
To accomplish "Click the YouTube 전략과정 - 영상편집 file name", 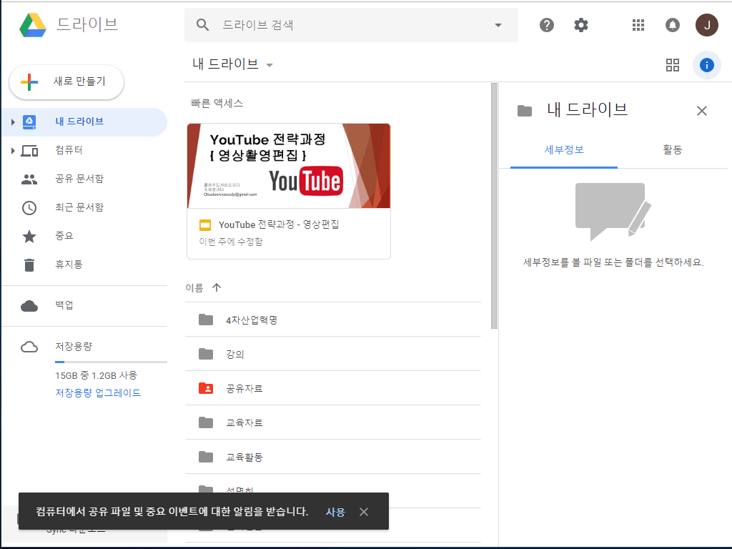I will pos(279,225).
